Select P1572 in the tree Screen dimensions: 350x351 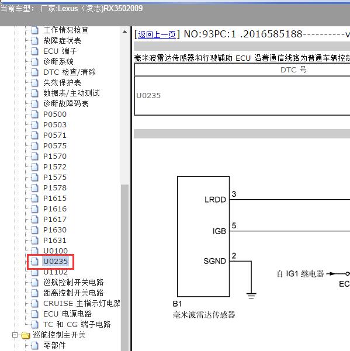click(x=55, y=167)
